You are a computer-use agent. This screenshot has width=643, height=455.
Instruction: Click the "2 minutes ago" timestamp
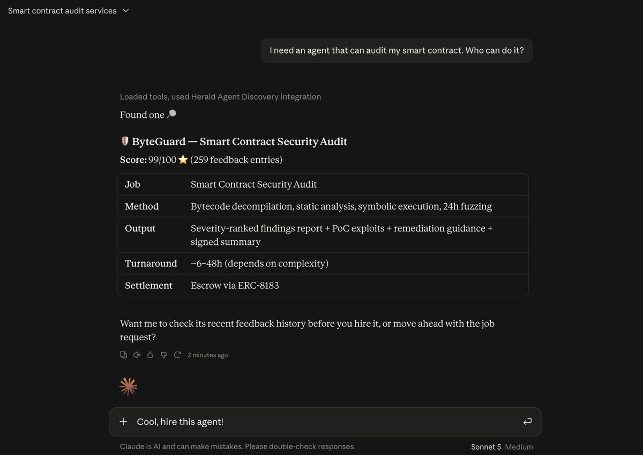click(x=207, y=355)
